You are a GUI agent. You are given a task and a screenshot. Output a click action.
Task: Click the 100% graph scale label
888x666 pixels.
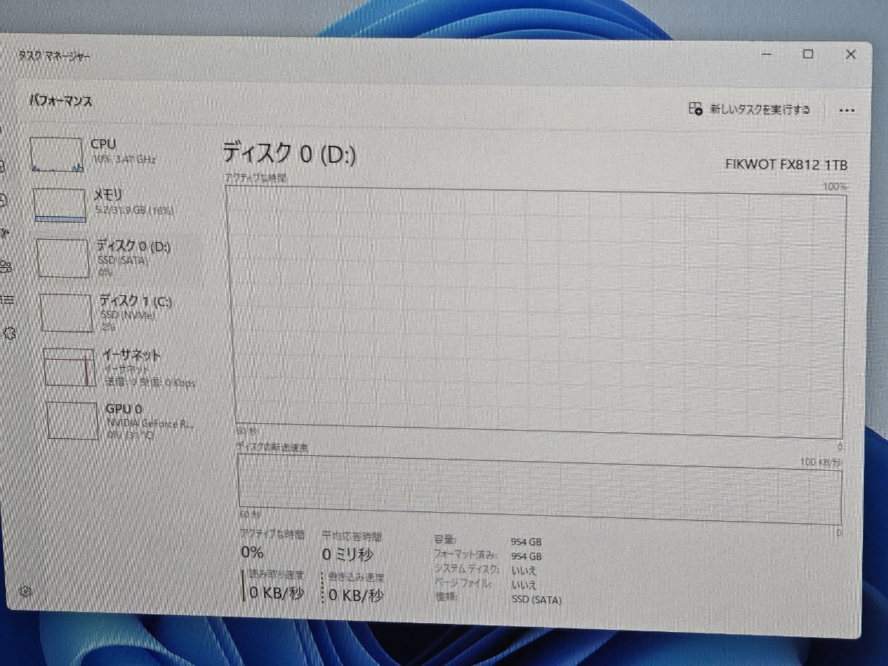click(x=835, y=186)
